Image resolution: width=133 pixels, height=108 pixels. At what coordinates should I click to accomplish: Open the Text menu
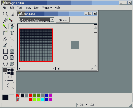tap(20, 8)
